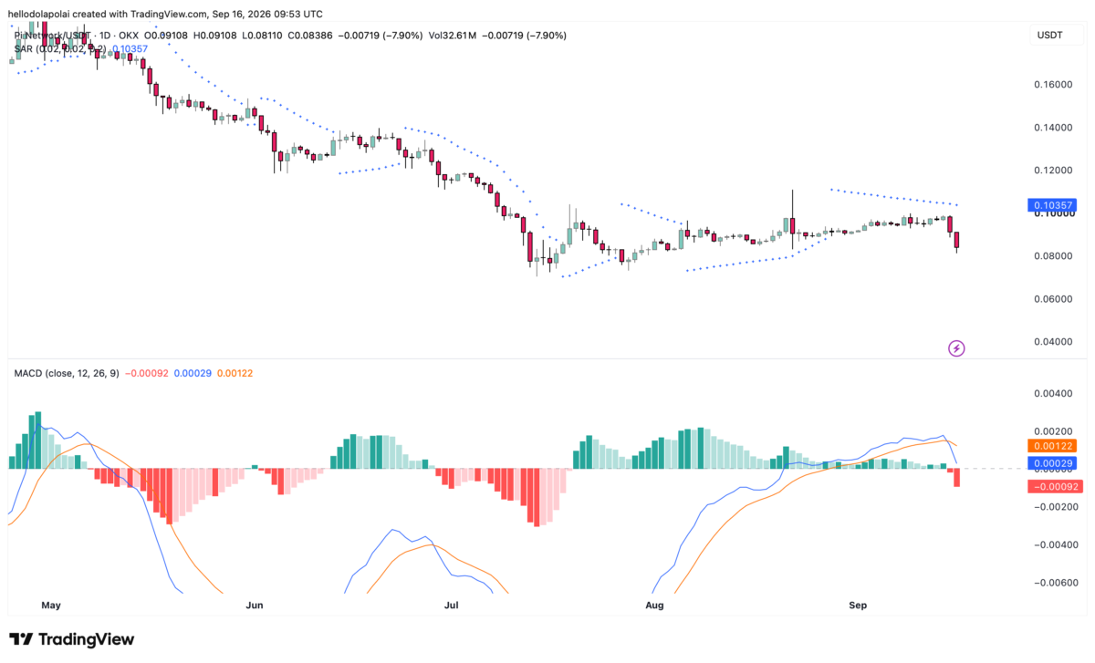
Task: Click the L0.08110 low value in header
Action: click(x=264, y=36)
